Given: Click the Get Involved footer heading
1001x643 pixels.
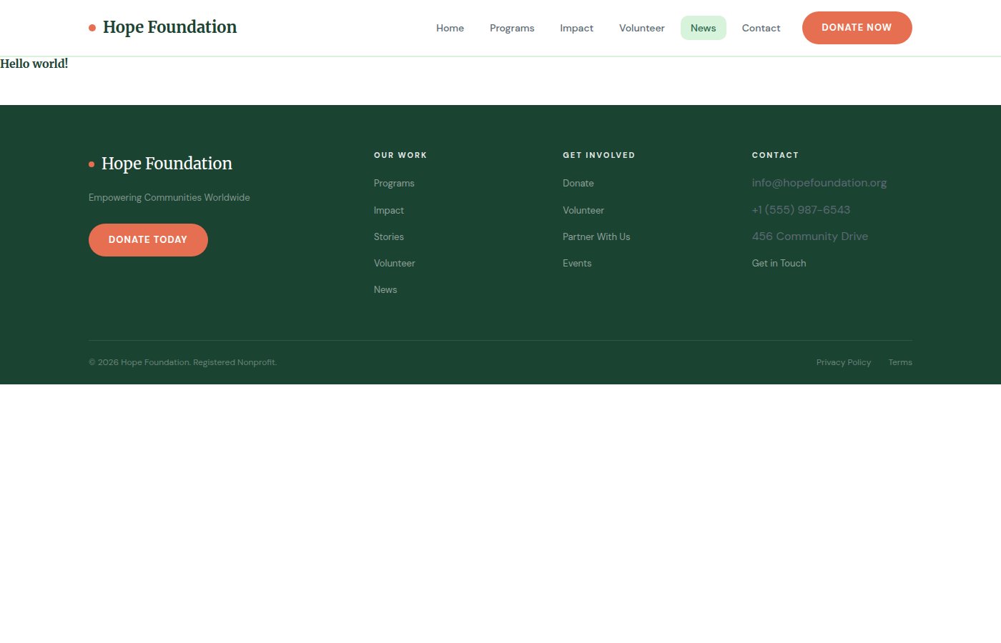Looking at the screenshot, I should pos(598,155).
